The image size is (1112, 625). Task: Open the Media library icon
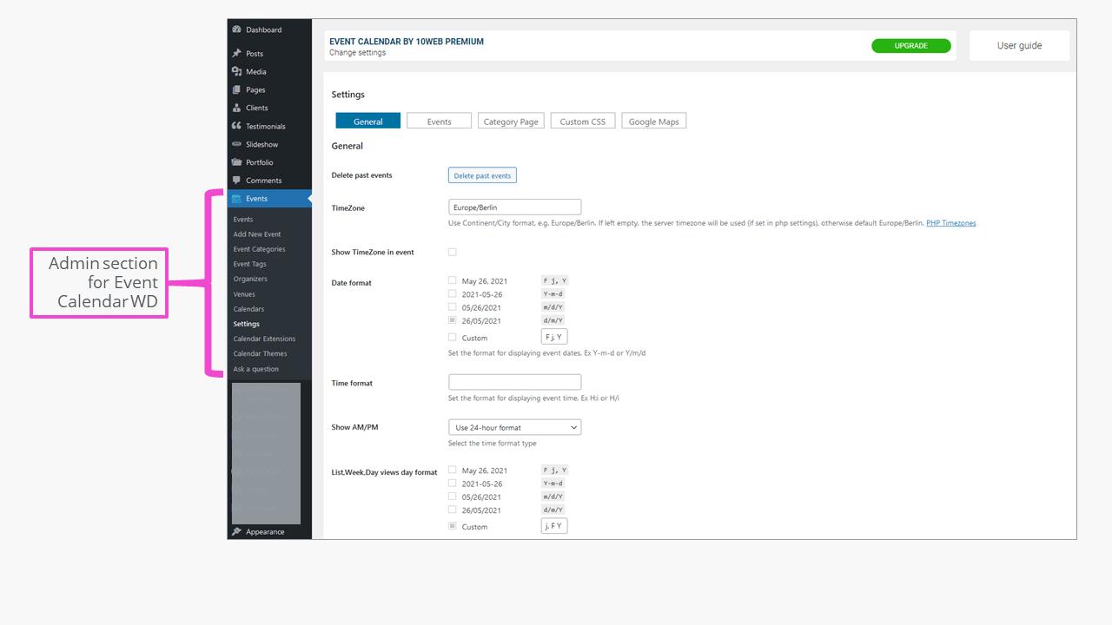236,71
